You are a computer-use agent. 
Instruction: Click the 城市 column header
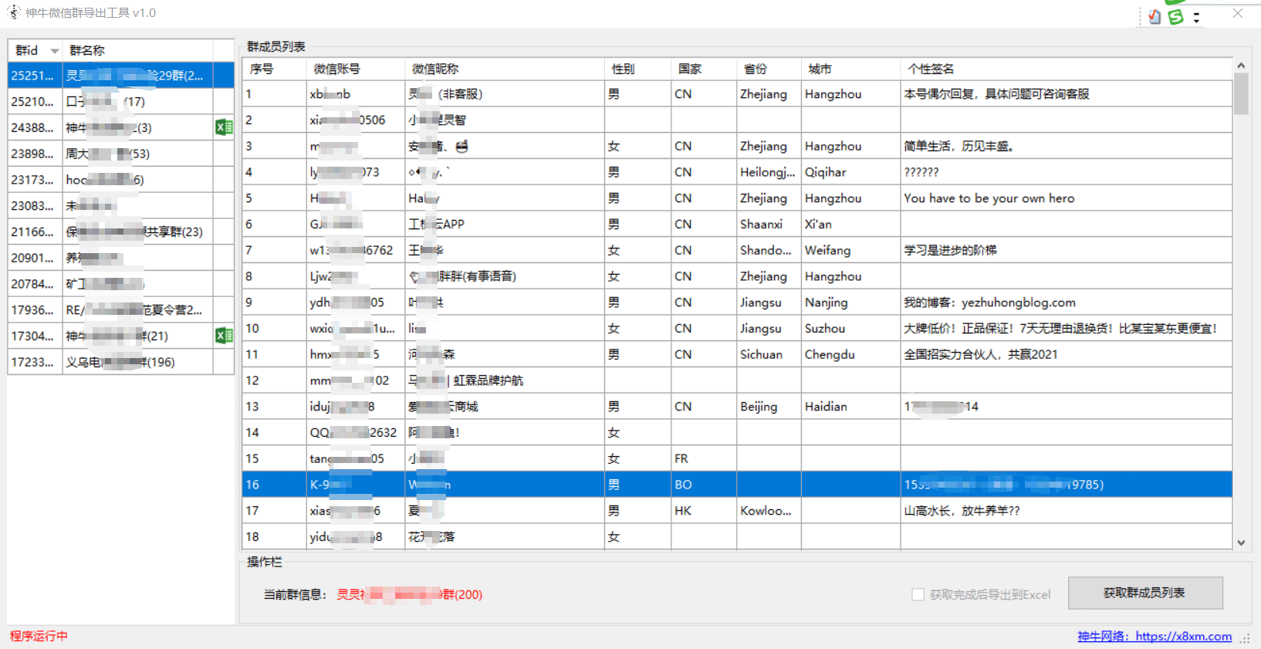[x=850, y=69]
